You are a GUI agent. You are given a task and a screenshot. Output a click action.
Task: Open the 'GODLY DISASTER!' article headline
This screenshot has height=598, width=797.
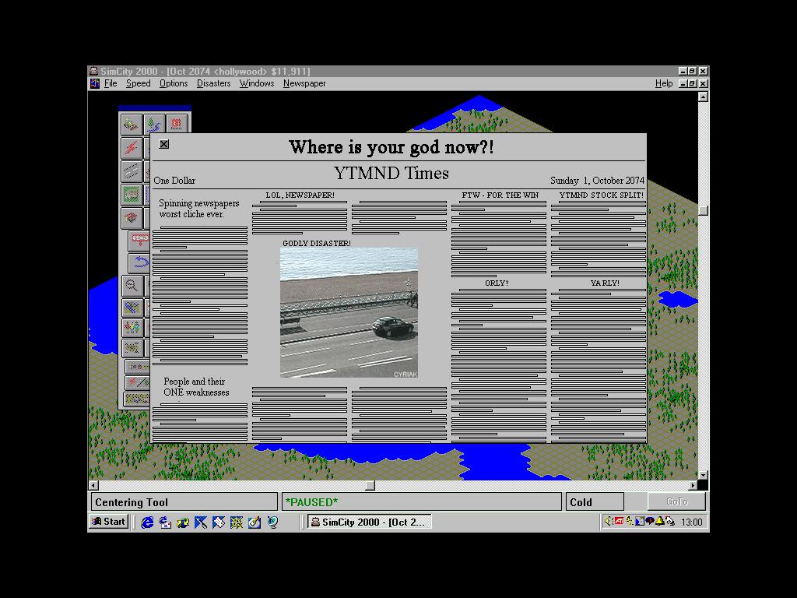coord(317,244)
